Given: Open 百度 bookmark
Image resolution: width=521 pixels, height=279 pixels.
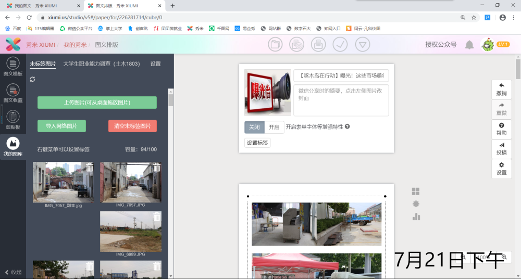Looking at the screenshot, I should [x=14, y=29].
